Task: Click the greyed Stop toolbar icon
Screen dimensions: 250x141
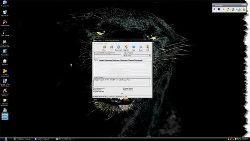Action: (111, 48)
